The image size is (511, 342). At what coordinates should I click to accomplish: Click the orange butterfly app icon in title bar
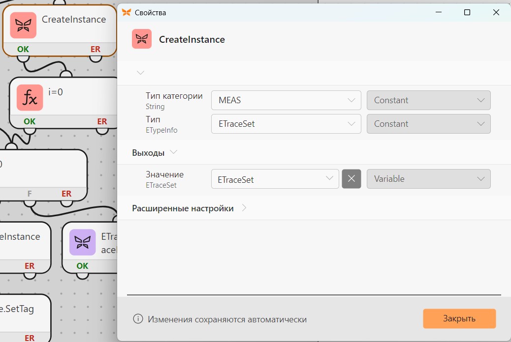[127, 12]
